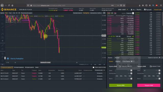Open the Firefox account icon
The width and height of the screenshot is (163, 92).
(150, 5)
